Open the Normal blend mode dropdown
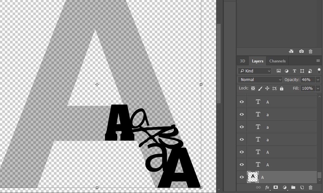The image size is (323, 193). [x=260, y=79]
